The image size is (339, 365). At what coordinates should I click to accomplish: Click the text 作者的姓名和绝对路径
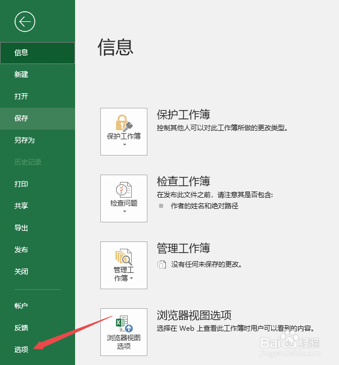point(205,206)
